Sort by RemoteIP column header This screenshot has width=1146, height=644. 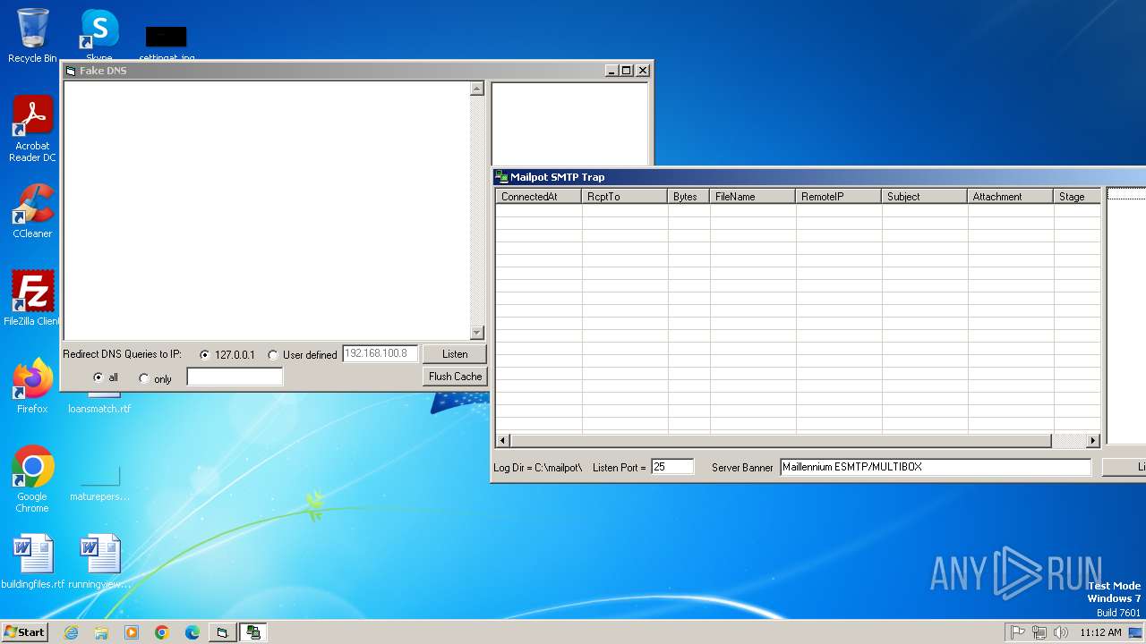click(839, 197)
